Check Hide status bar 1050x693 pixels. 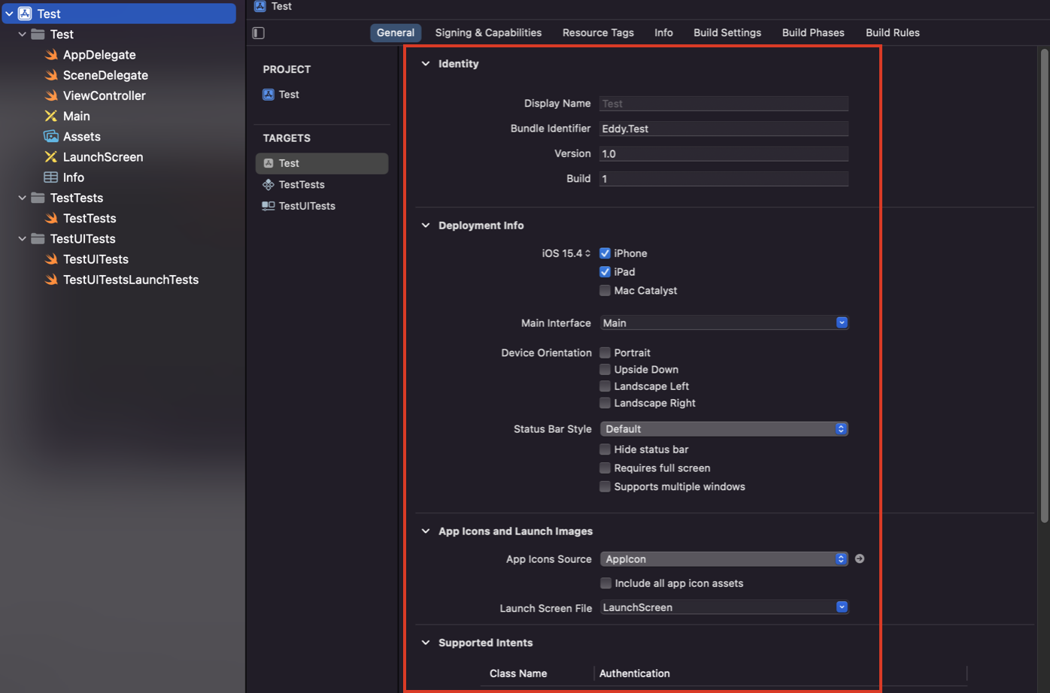tap(605, 449)
